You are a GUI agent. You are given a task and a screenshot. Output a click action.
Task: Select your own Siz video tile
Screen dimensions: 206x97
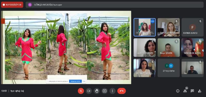(193, 68)
